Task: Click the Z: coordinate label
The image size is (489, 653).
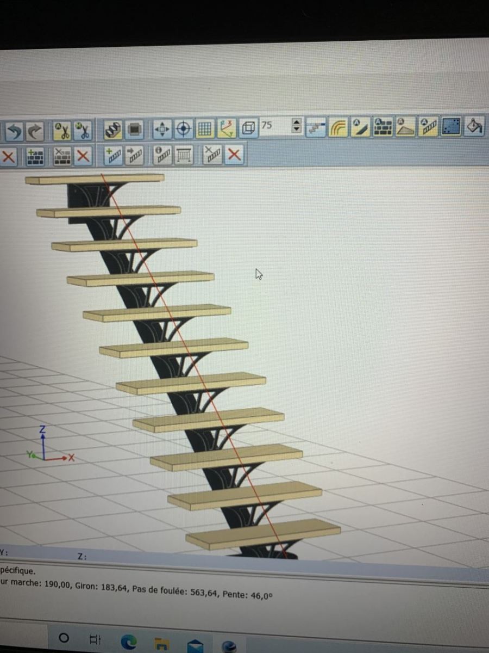Action: coord(83,557)
